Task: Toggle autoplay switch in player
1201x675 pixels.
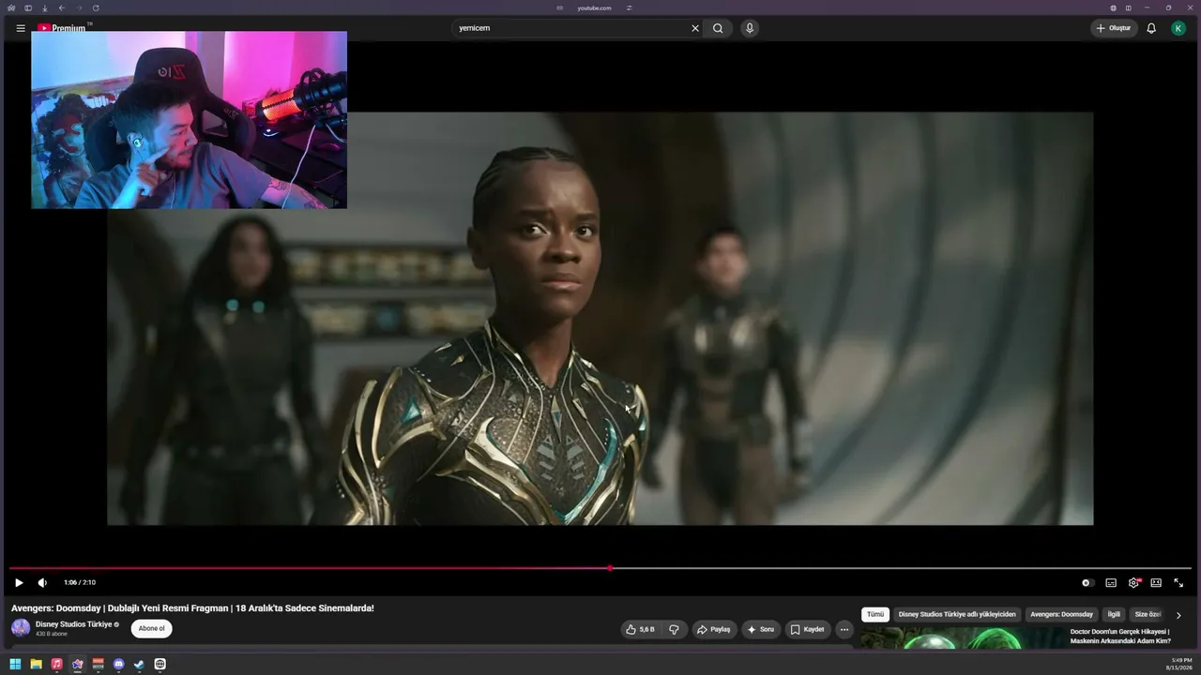Action: point(1087,582)
